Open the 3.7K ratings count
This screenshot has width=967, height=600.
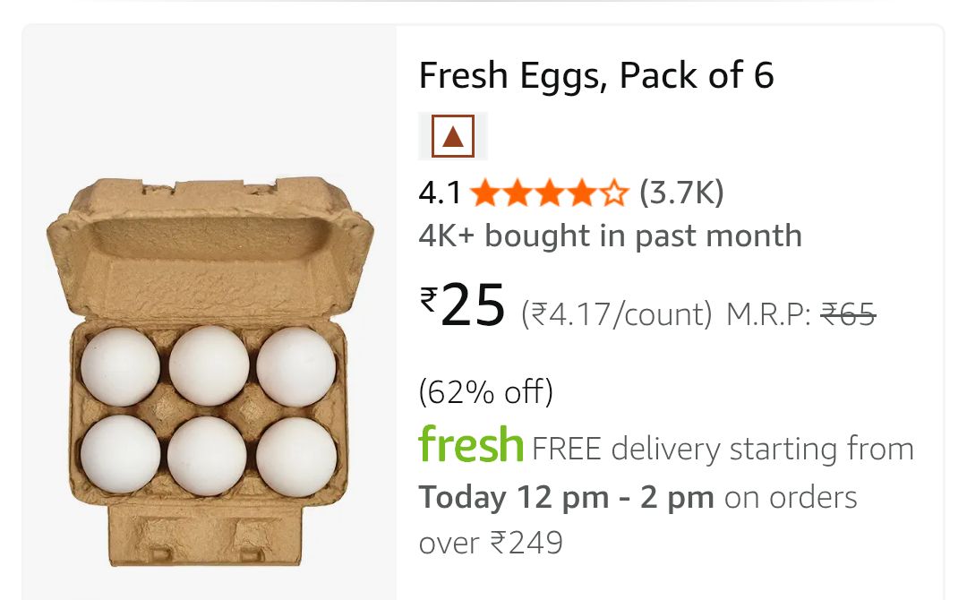coord(681,193)
